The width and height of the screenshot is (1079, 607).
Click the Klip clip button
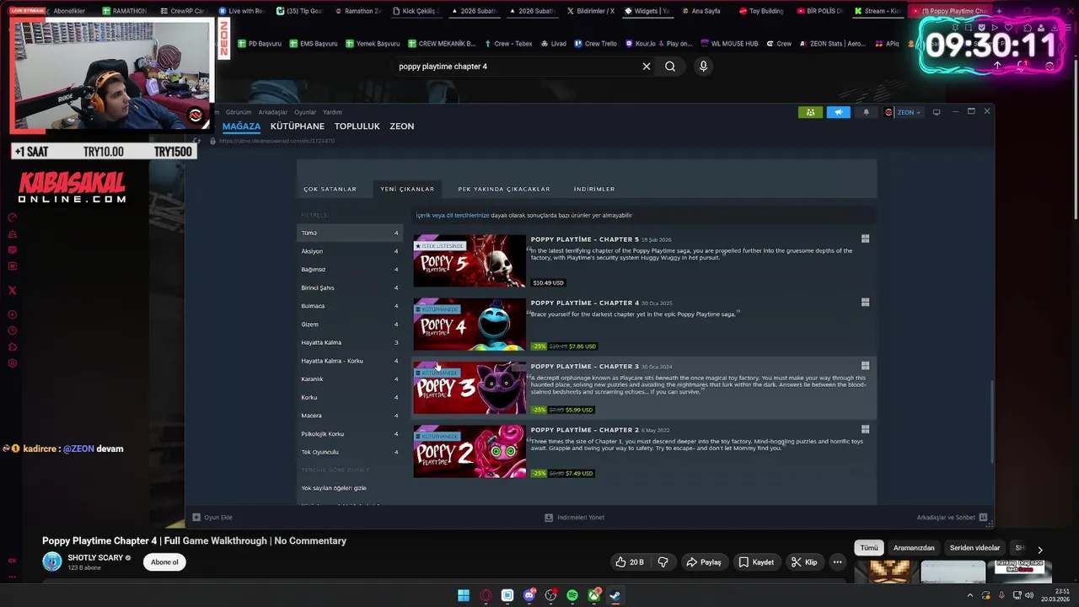click(804, 562)
